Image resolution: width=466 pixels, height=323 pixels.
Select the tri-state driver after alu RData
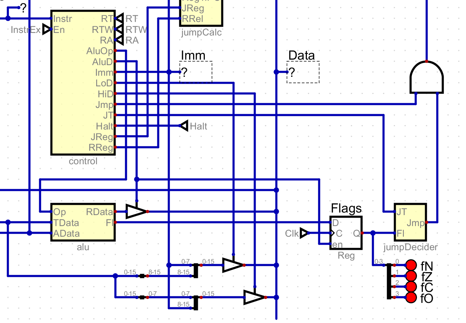coord(136,211)
